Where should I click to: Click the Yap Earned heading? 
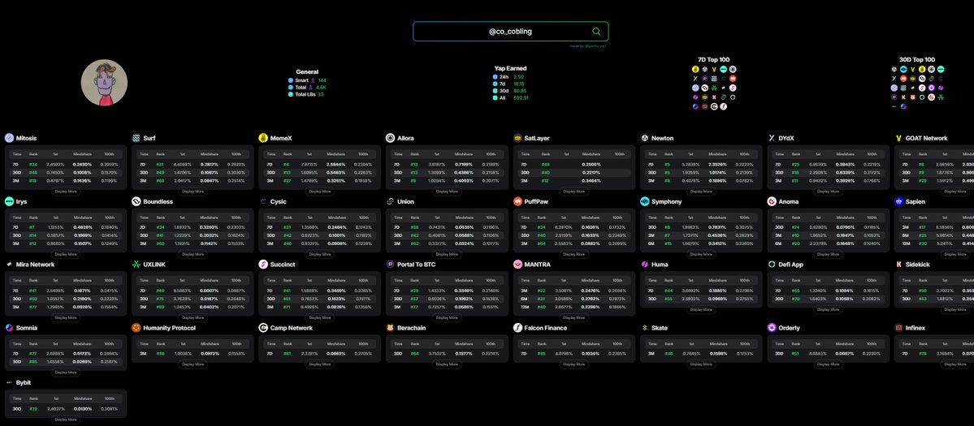(511, 68)
